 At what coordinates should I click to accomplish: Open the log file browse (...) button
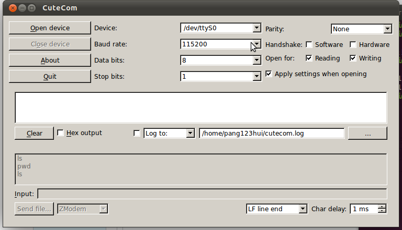[367, 133]
